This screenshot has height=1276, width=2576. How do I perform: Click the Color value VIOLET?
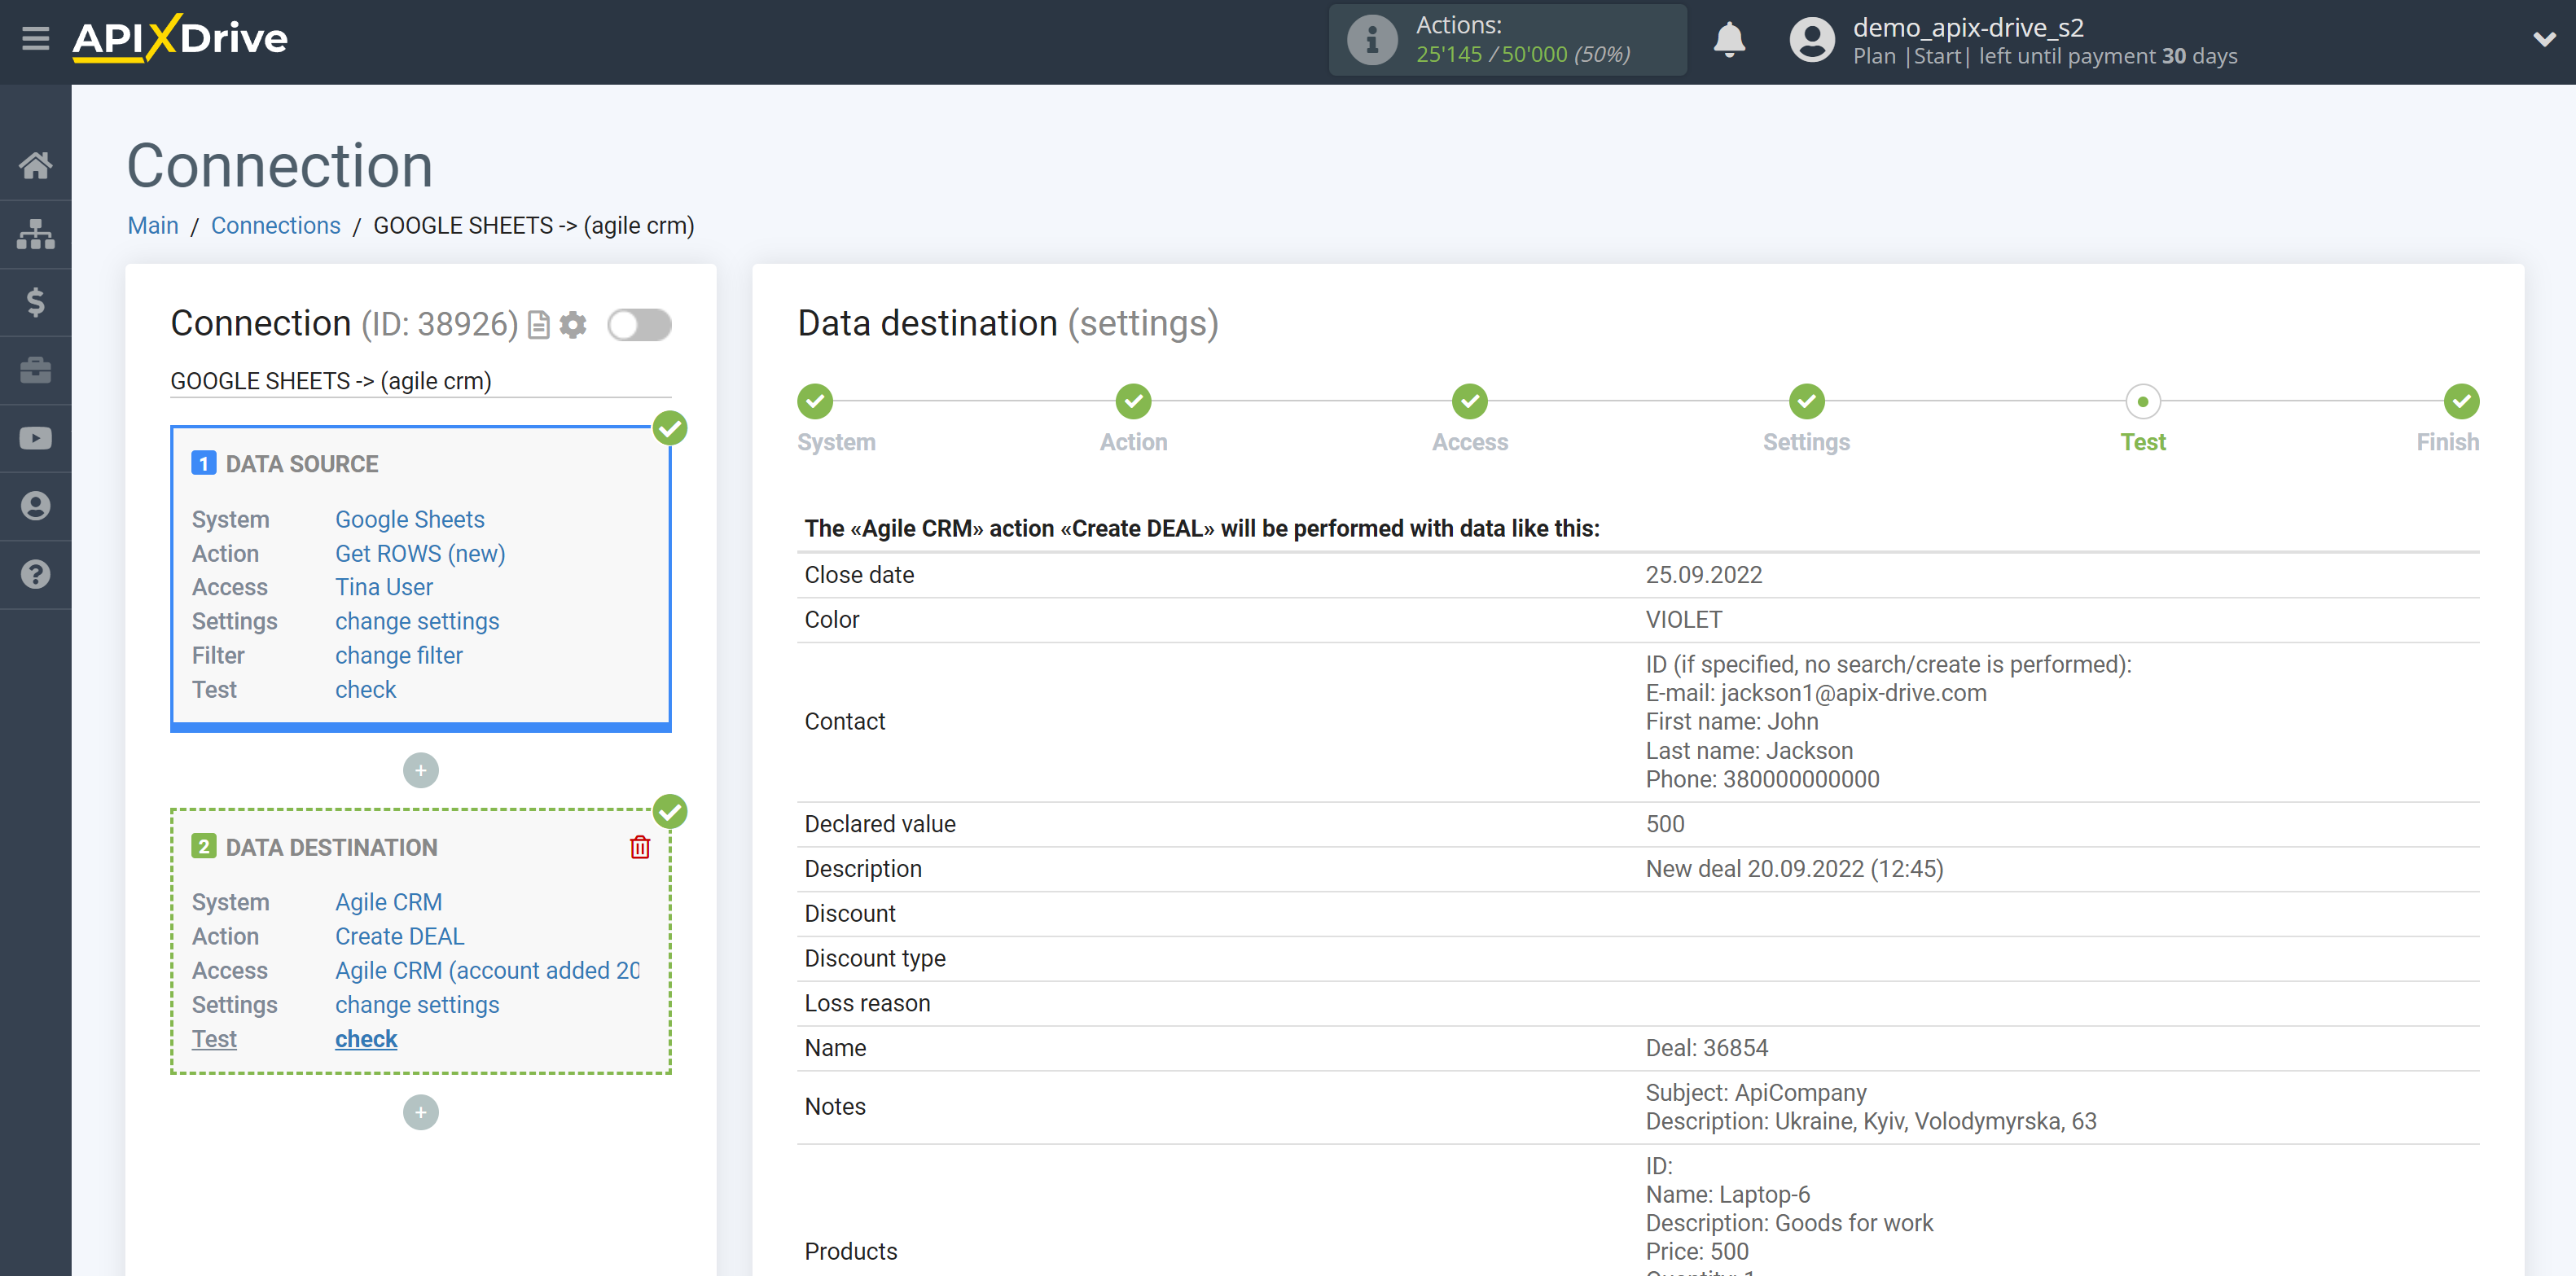point(1684,620)
